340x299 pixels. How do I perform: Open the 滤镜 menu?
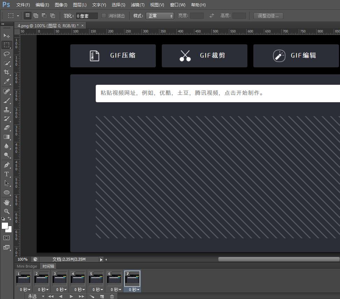click(137, 5)
